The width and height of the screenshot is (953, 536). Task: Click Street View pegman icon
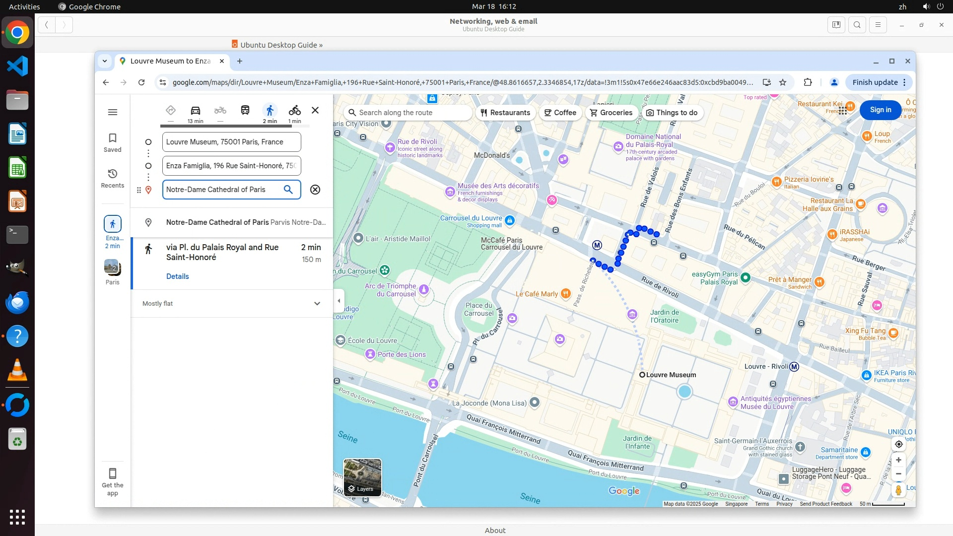(898, 490)
